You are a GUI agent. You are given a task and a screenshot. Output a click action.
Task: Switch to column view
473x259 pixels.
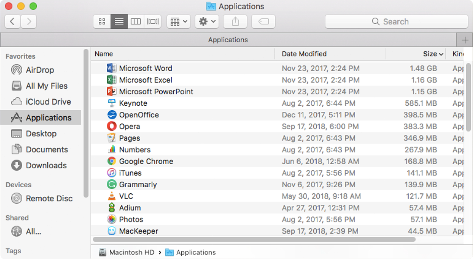point(135,22)
